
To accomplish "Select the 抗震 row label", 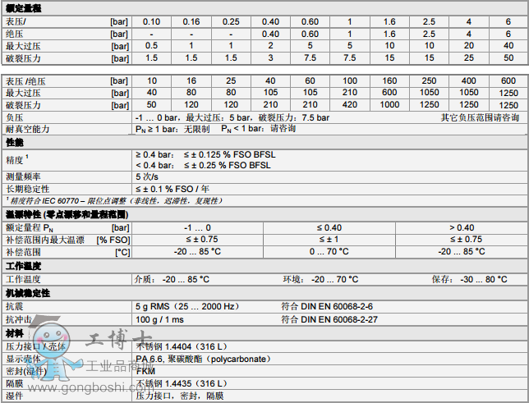I will point(13,305).
